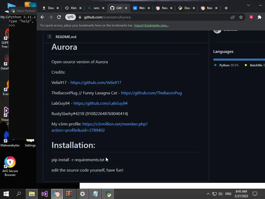Image resolution: width=265 pixels, height=199 pixels.
Task: Click the Installation heading
Action: tap(73, 145)
